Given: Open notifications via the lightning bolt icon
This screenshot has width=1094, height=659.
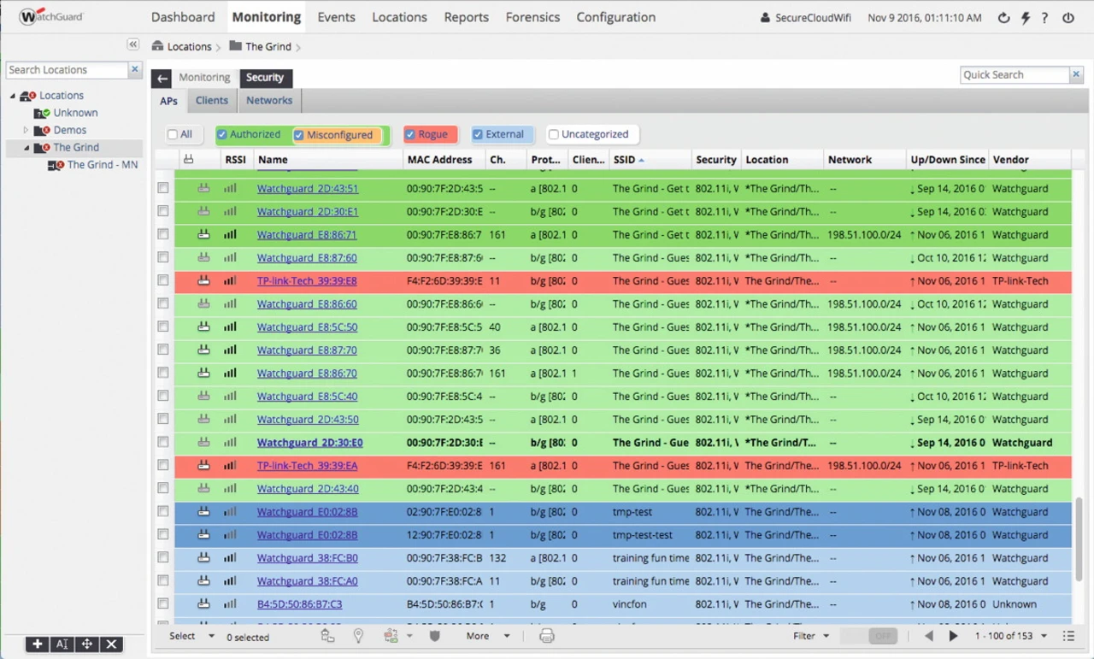Looking at the screenshot, I should click(1026, 18).
